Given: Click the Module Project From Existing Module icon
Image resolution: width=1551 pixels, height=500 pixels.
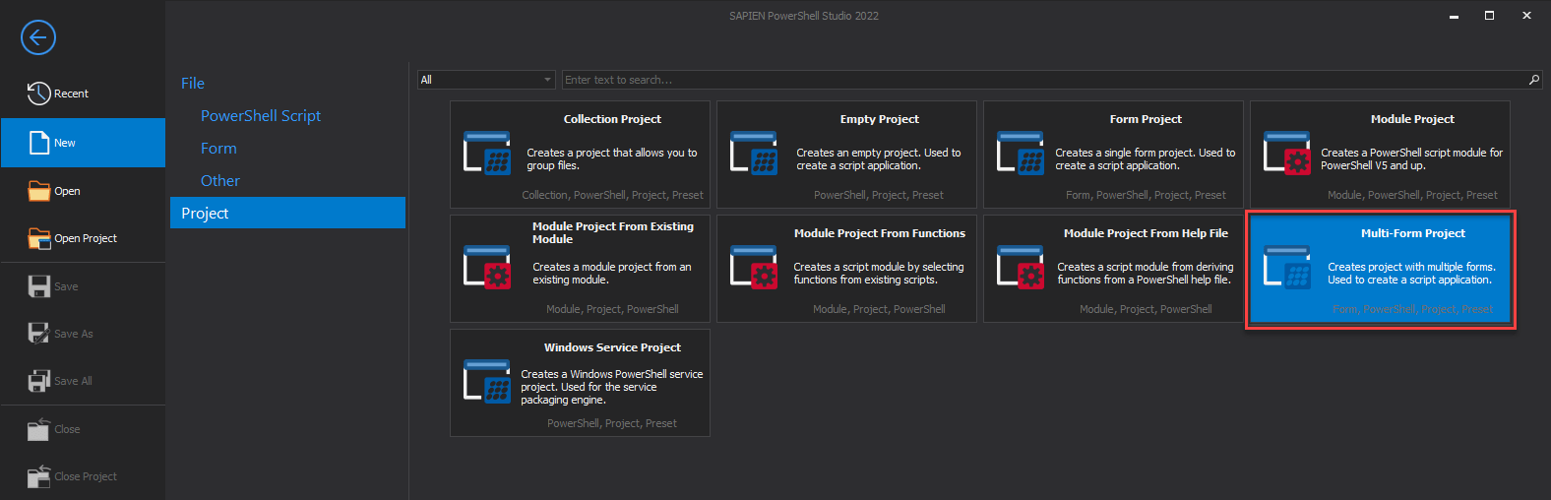Looking at the screenshot, I should [487, 268].
